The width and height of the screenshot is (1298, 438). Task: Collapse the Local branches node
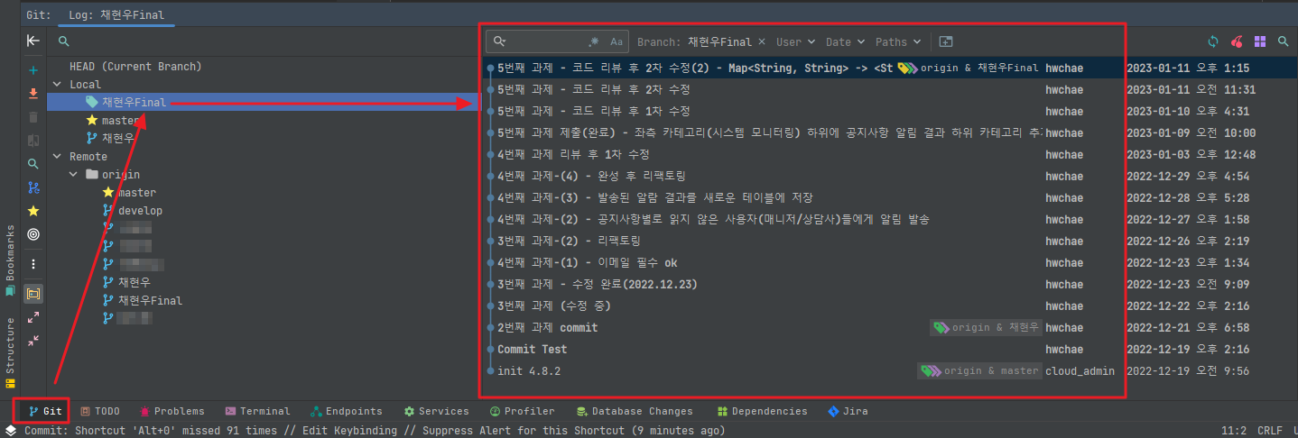pyautogui.click(x=58, y=85)
